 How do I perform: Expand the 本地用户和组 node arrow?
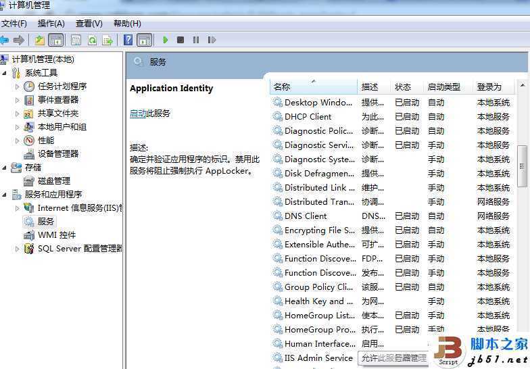click(x=18, y=127)
